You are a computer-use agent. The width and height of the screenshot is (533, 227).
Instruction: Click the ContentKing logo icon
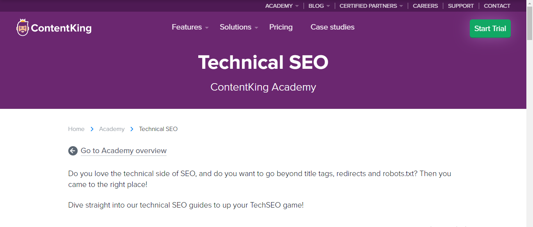pos(23,27)
